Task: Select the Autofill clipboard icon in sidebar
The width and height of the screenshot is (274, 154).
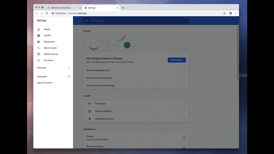Action: coord(39,36)
